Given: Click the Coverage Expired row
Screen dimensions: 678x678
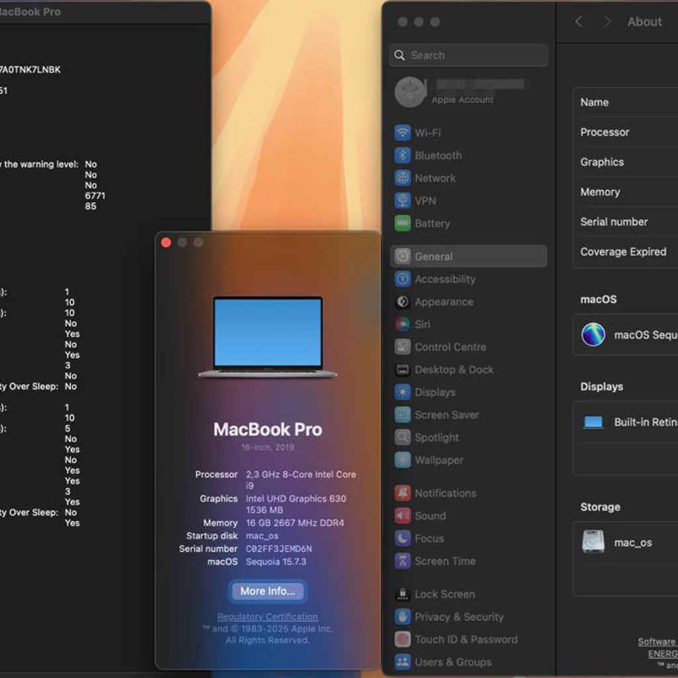Looking at the screenshot, I should (x=625, y=252).
